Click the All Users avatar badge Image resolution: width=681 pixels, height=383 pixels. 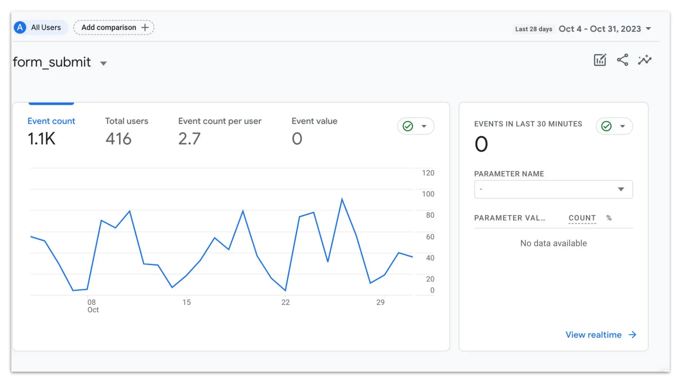click(x=20, y=28)
